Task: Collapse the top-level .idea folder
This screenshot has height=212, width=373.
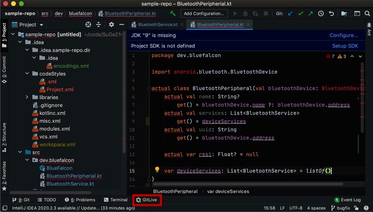Action: click(20, 42)
